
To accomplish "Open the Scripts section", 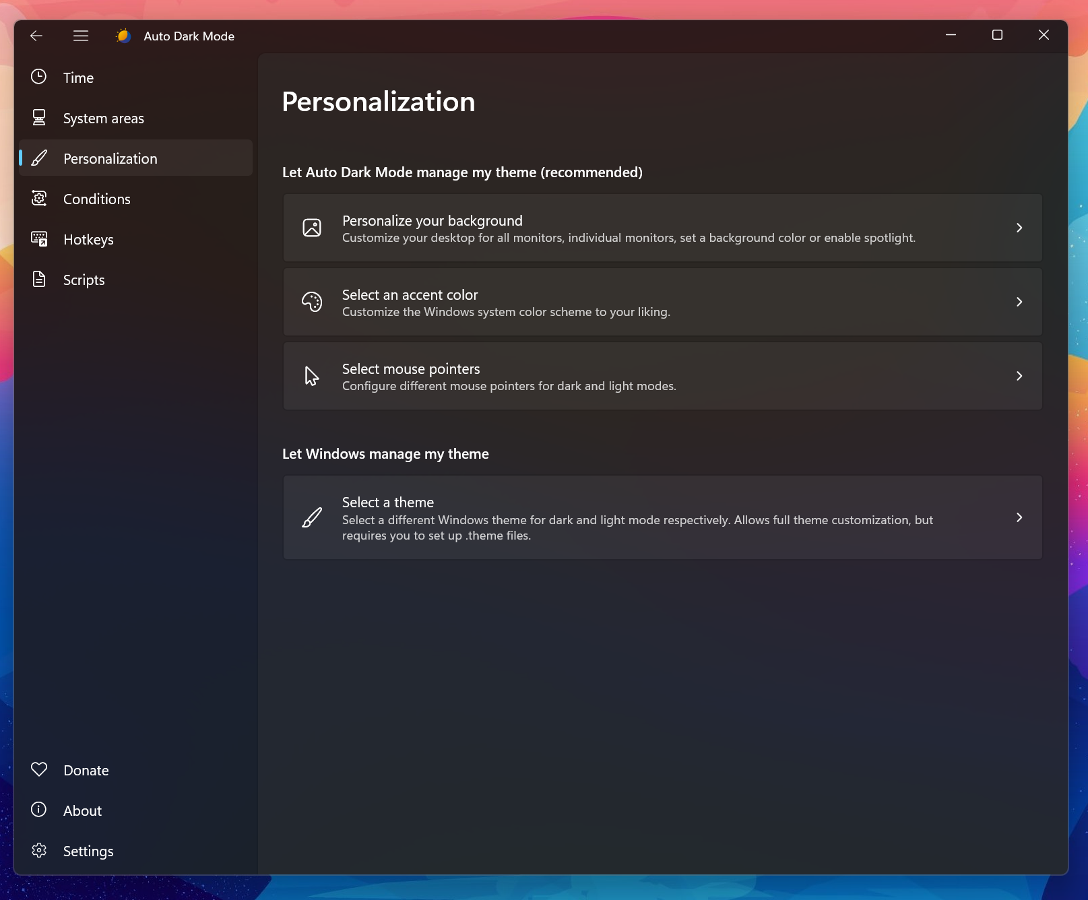I will tap(136, 280).
